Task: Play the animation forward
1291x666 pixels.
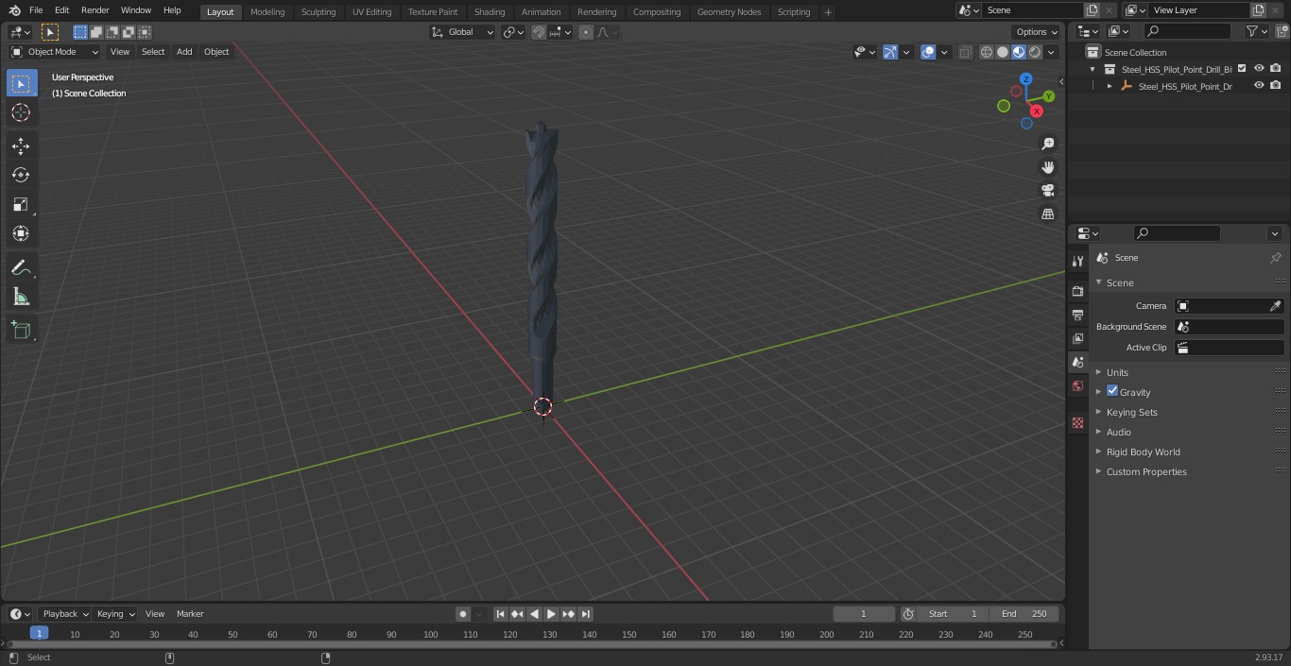Action: pos(551,614)
